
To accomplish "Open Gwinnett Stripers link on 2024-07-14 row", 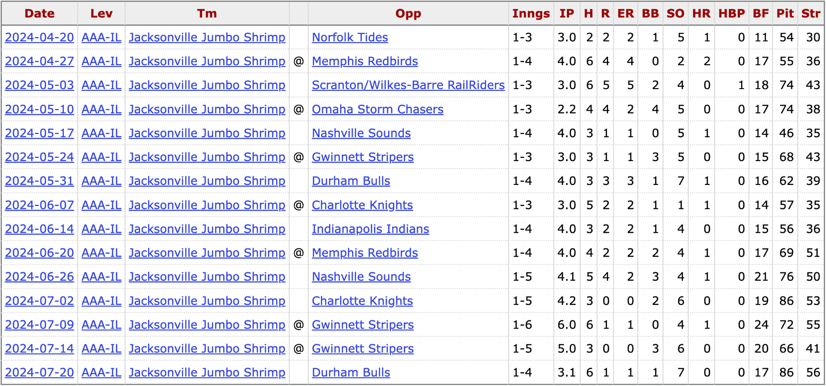I will [363, 348].
